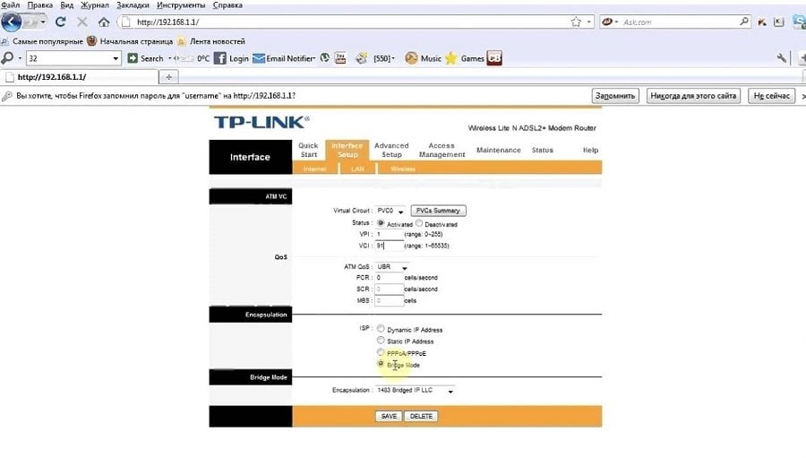Bookmark this page with the star icon
Viewport: 806px width, 458px height.
point(576,22)
